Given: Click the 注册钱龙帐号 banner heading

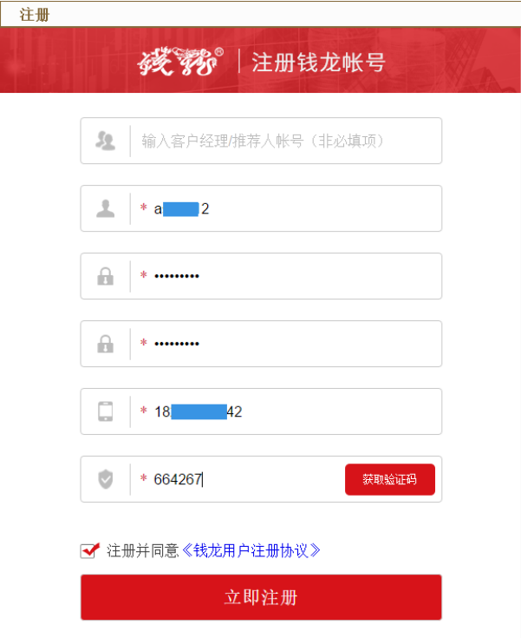Looking at the screenshot, I should (x=318, y=62).
